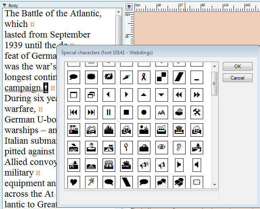Click the word "military" in editor
Viewport: 260px width, 209px height.
tap(19, 173)
